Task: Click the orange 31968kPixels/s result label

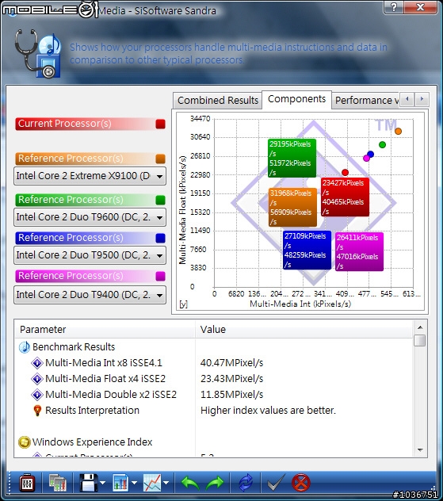Action: (292, 208)
